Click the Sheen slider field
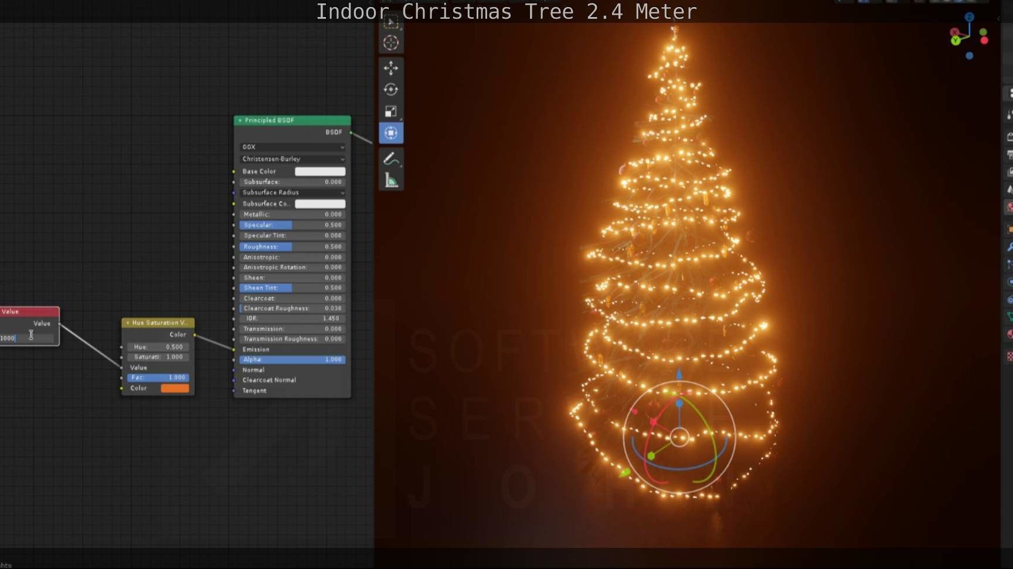Viewport: 1013px width, 569px height. click(293, 278)
